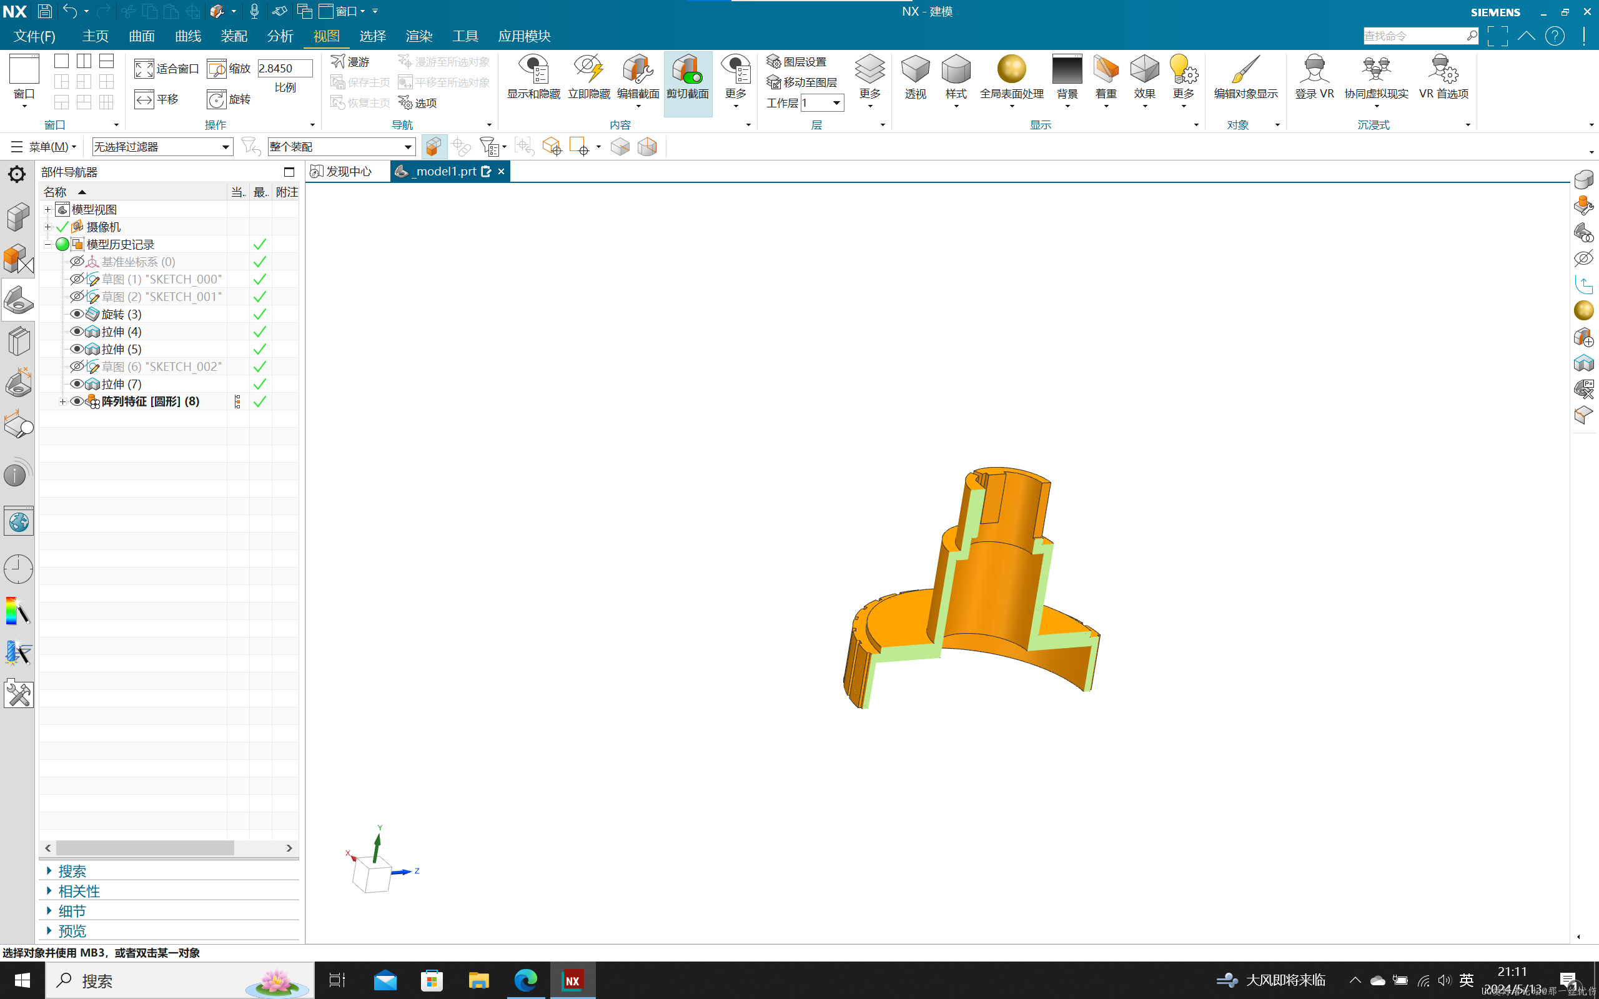
Task: Open the Work Layer (工作层) dropdown
Action: tap(836, 102)
